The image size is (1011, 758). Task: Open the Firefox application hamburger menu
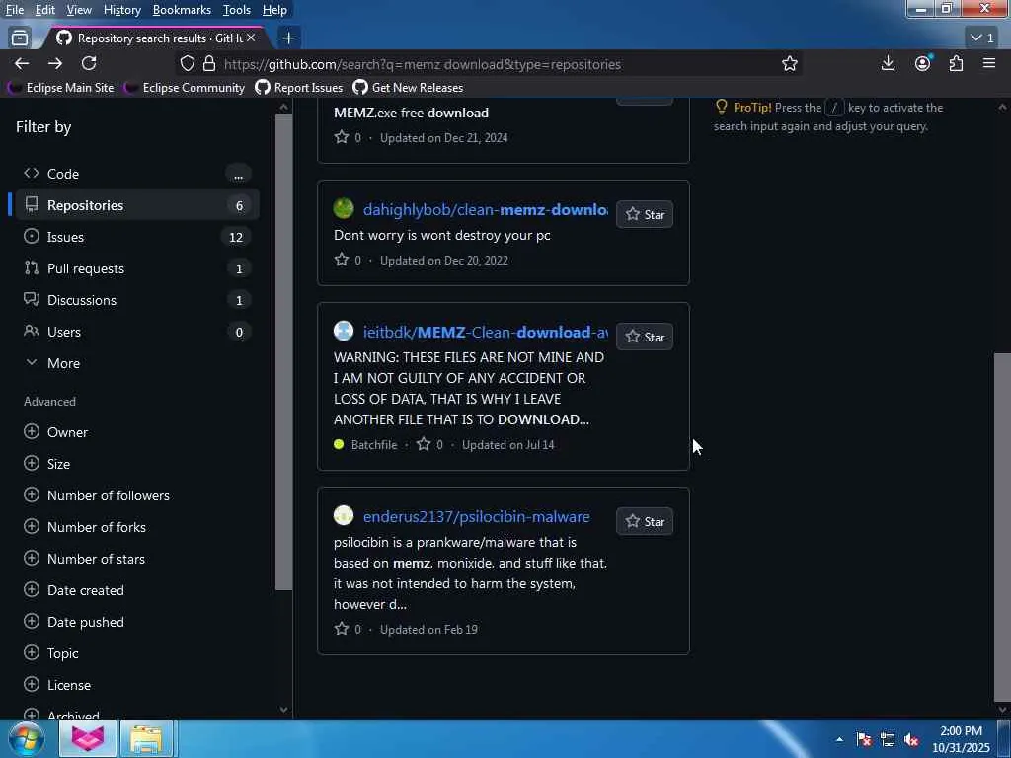(989, 63)
